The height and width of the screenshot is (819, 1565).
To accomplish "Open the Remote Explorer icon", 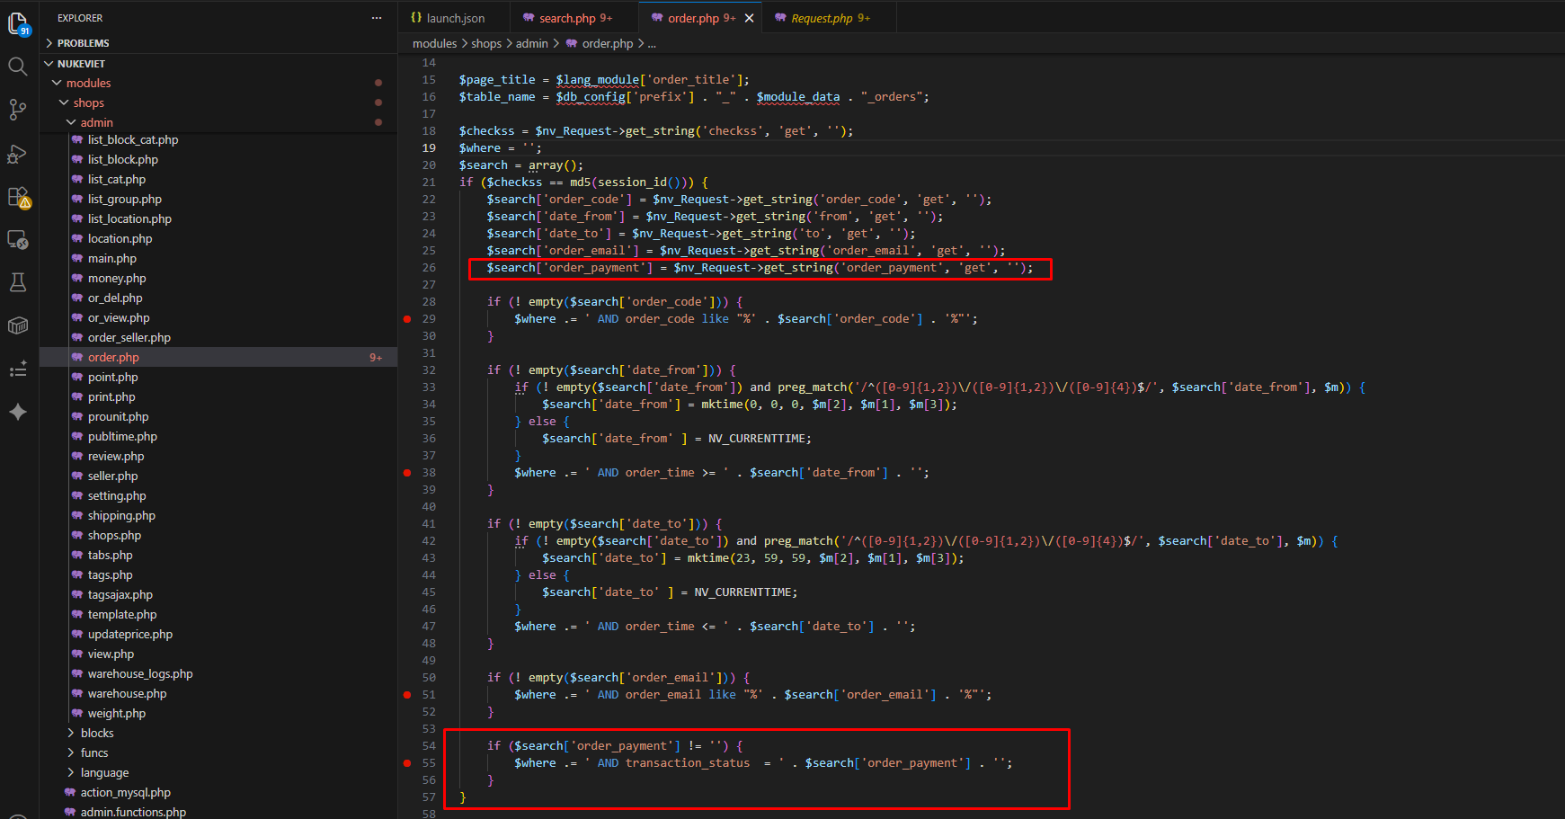I will 18,239.
